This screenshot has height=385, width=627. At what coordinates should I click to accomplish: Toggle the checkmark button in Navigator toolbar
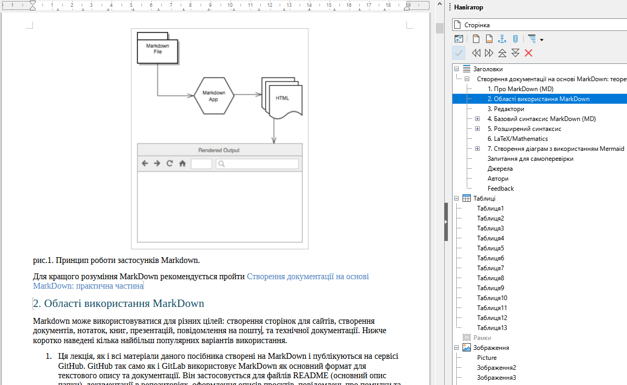[x=459, y=53]
